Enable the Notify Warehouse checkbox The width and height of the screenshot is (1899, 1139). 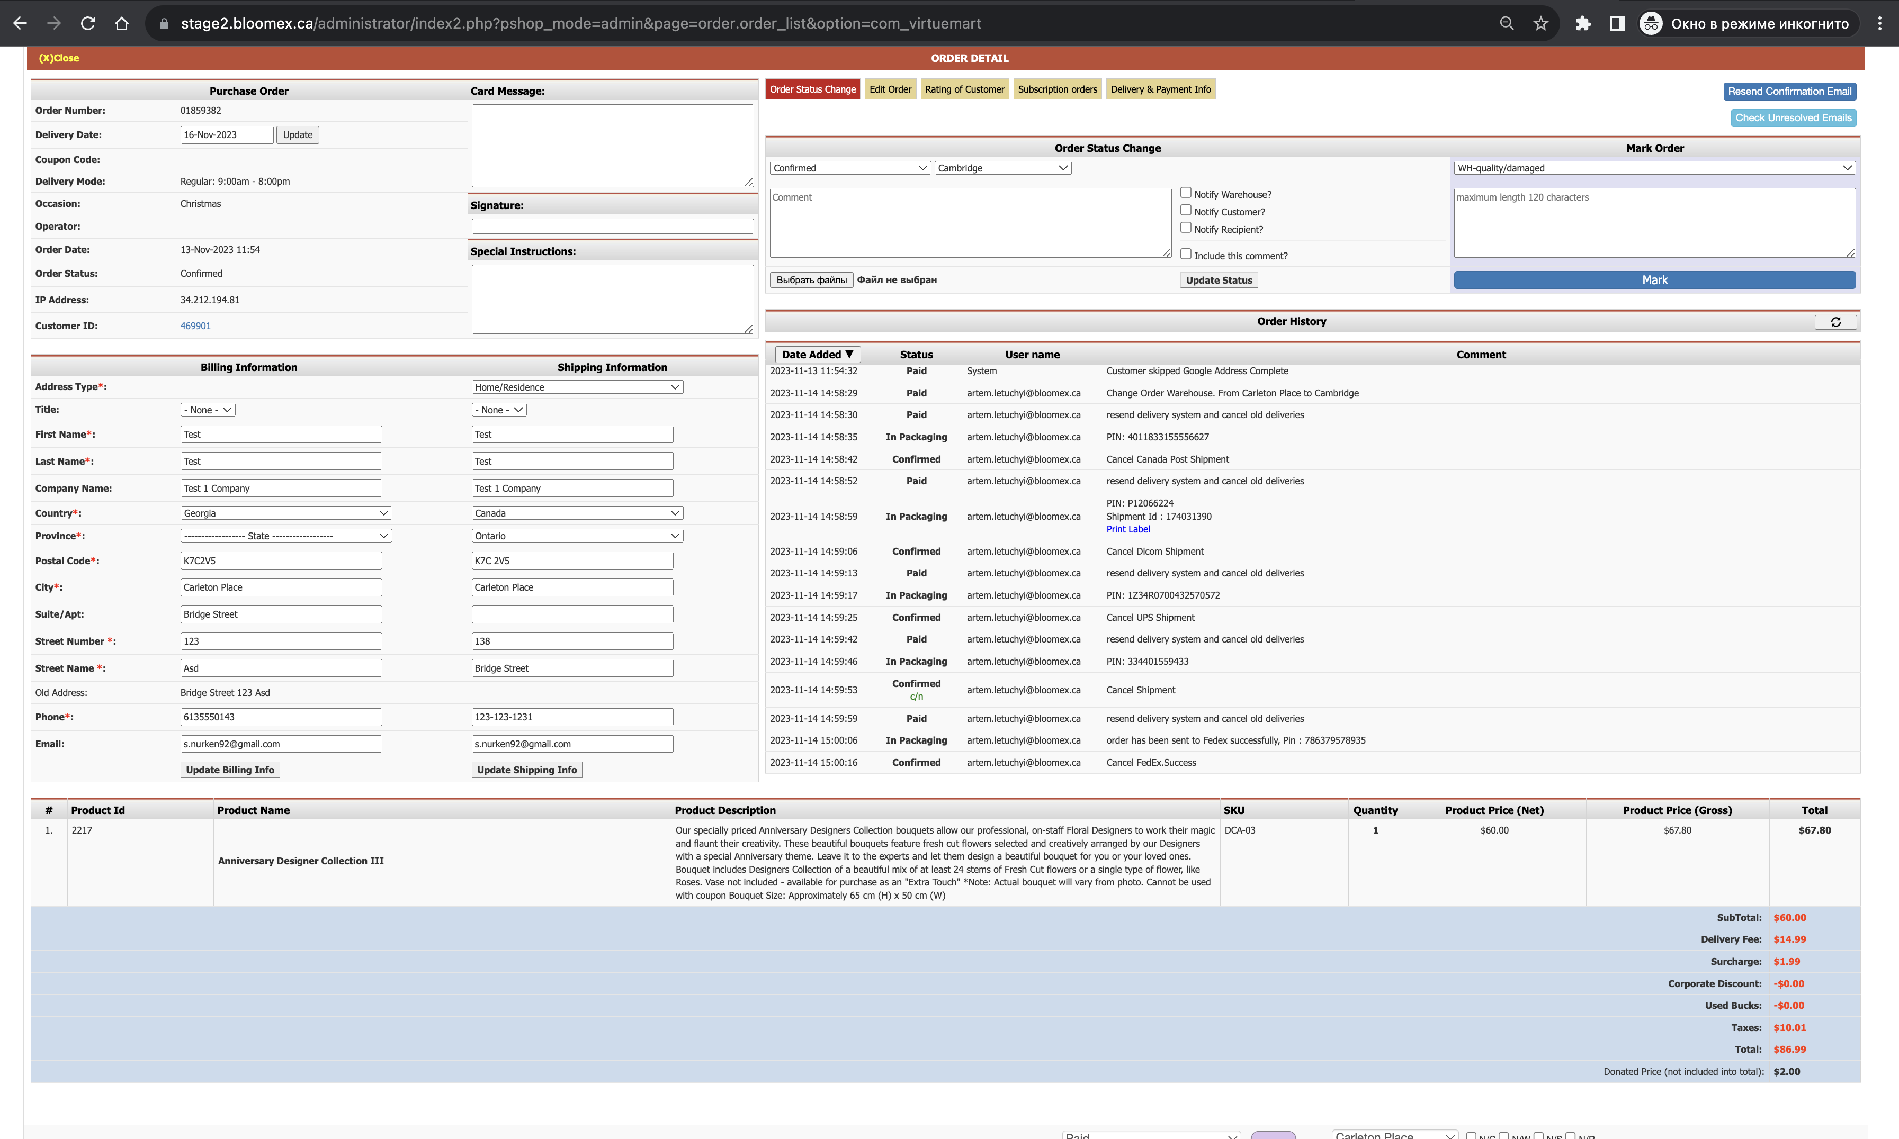pyautogui.click(x=1186, y=193)
